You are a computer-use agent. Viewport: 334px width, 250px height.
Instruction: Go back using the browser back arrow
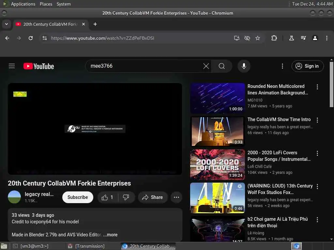click(7, 38)
